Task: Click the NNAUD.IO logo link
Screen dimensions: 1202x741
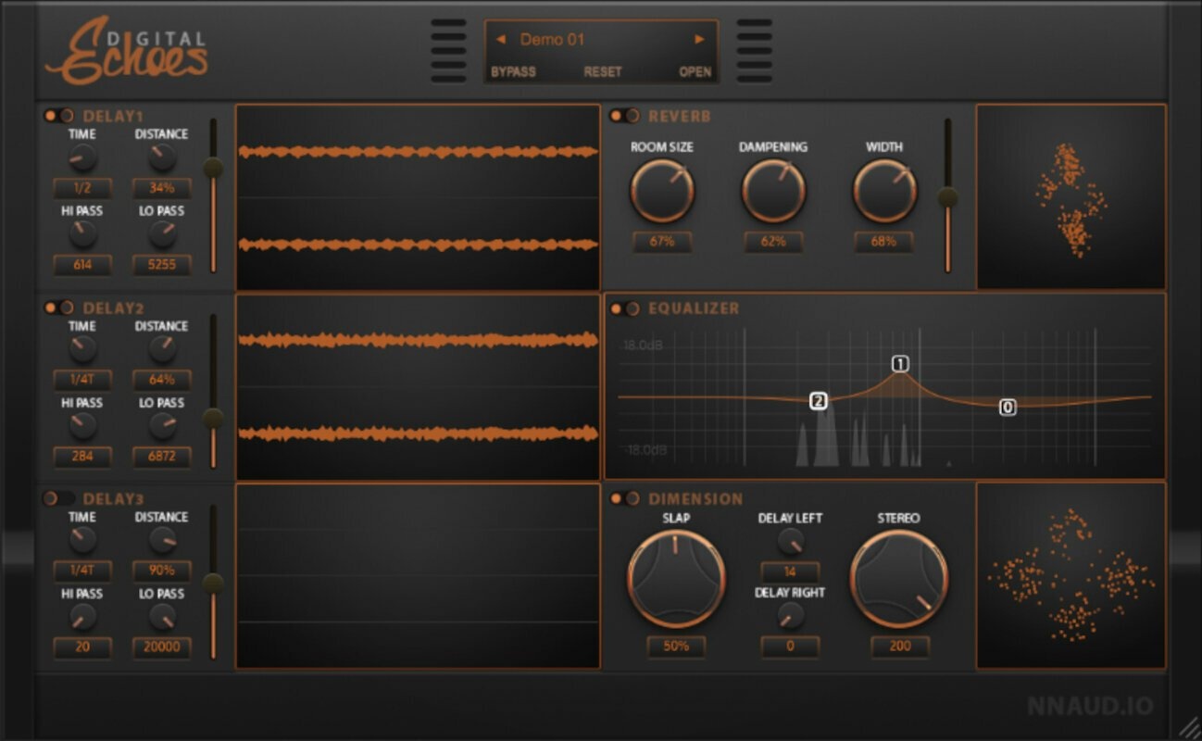Action: [x=1091, y=707]
